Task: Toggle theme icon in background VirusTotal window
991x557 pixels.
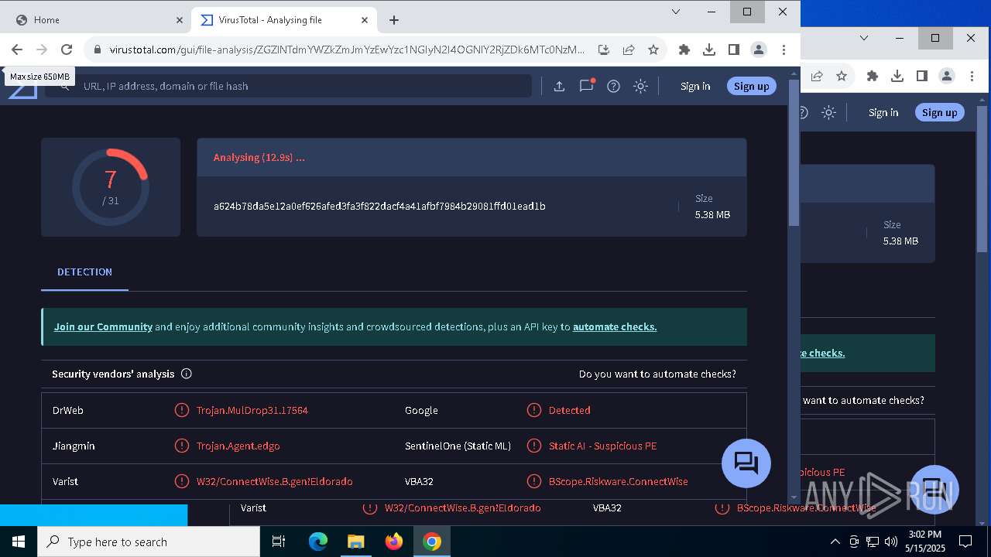Action: coord(828,112)
